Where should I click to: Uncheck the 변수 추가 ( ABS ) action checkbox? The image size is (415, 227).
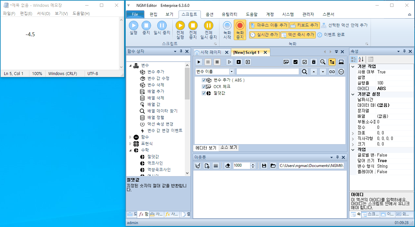click(x=204, y=80)
